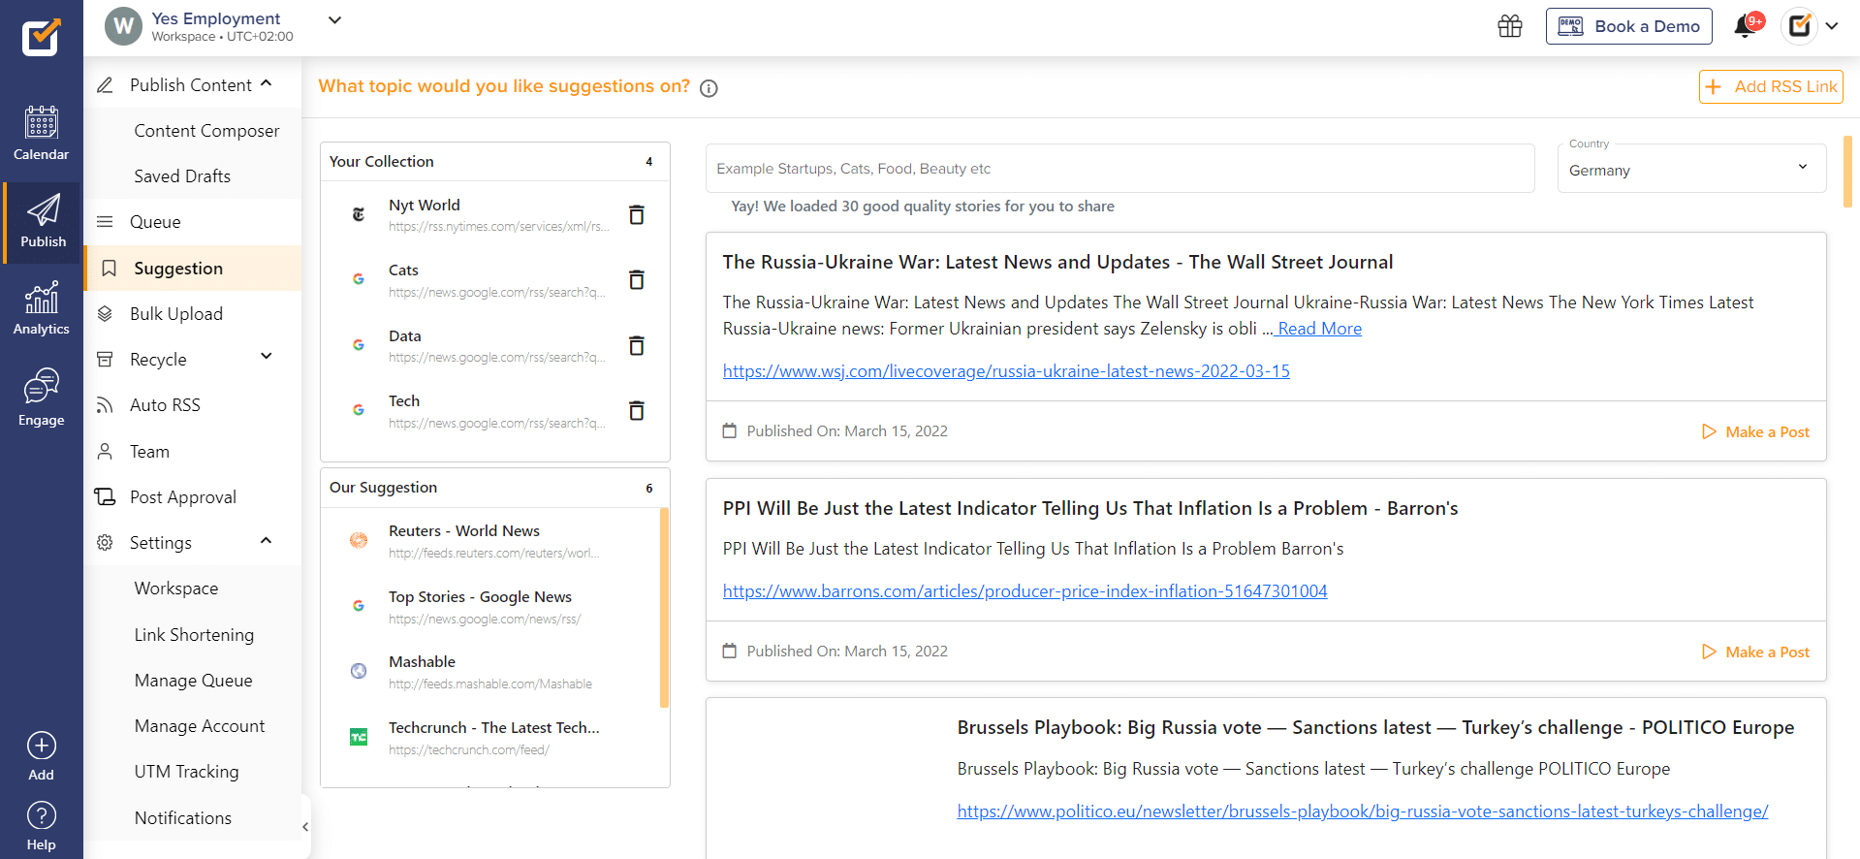Open the gift box icon in header

tap(1510, 26)
